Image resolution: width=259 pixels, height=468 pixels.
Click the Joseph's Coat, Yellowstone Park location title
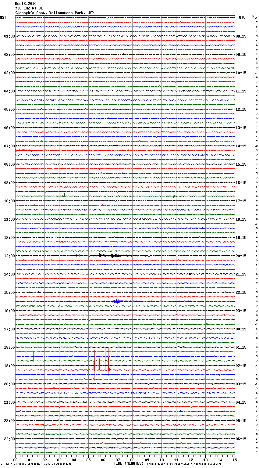point(55,13)
